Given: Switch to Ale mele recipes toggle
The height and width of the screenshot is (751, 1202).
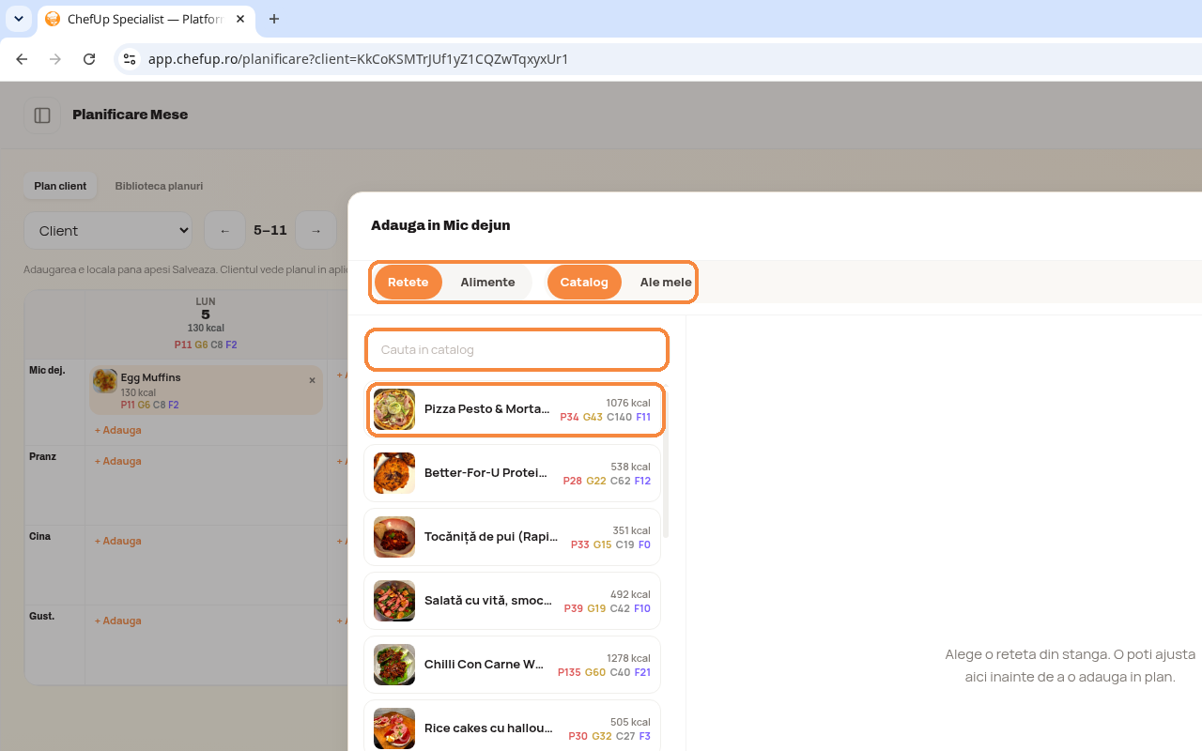Looking at the screenshot, I should [666, 282].
